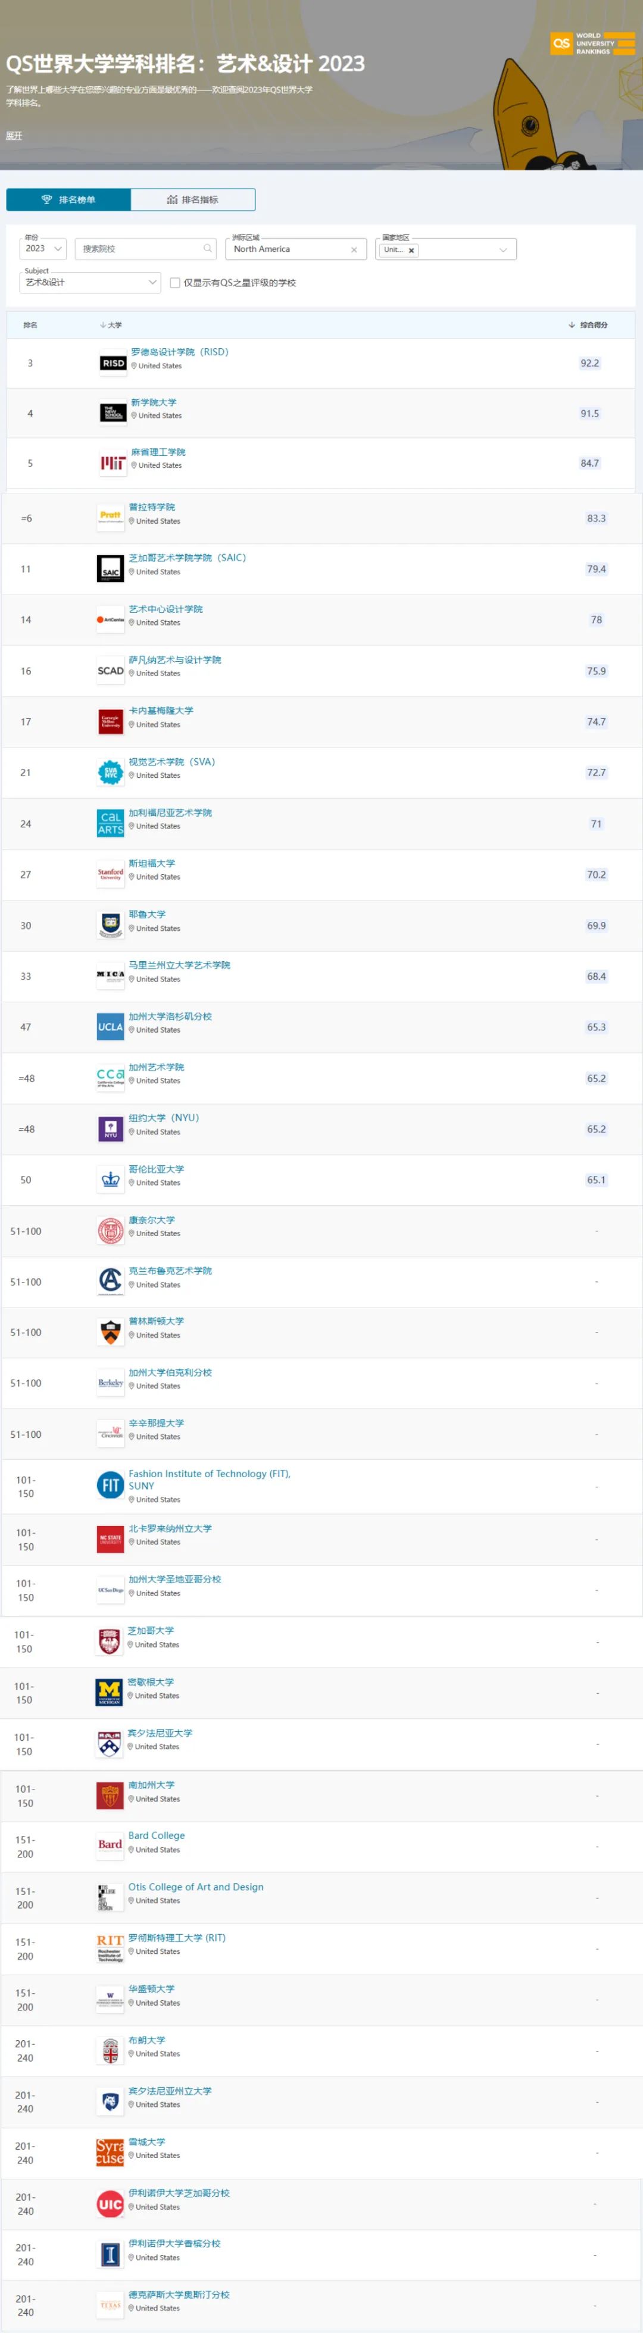
Task: Click the UIC logo icon
Action: [x=111, y=2203]
